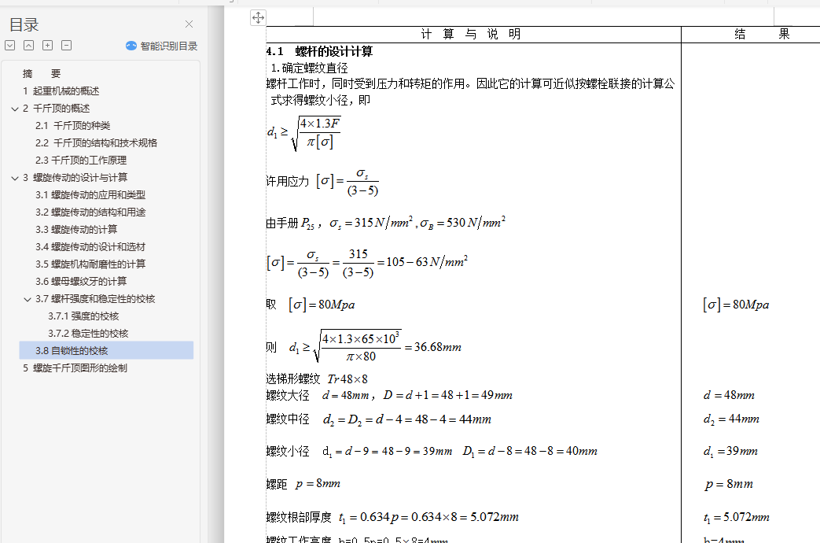Viewport: 820px width, 543px height.
Task: Click the 结 果 column header
Action: 761,34
